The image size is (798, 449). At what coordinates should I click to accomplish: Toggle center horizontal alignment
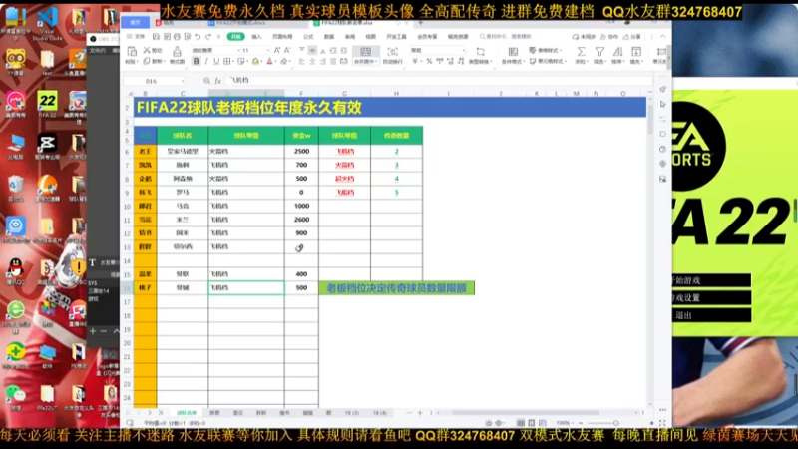coord(312,61)
